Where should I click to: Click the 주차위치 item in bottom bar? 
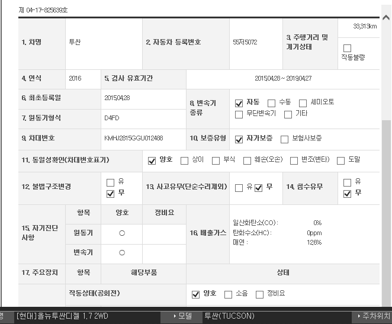(x=373, y=316)
